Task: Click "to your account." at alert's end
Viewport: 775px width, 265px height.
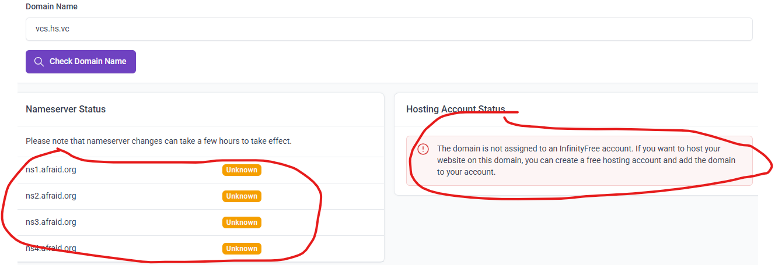Action: [x=466, y=172]
